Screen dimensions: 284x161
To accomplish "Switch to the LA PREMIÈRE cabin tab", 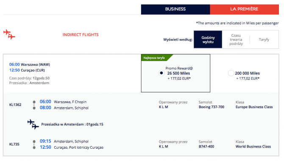I will click(x=244, y=9).
